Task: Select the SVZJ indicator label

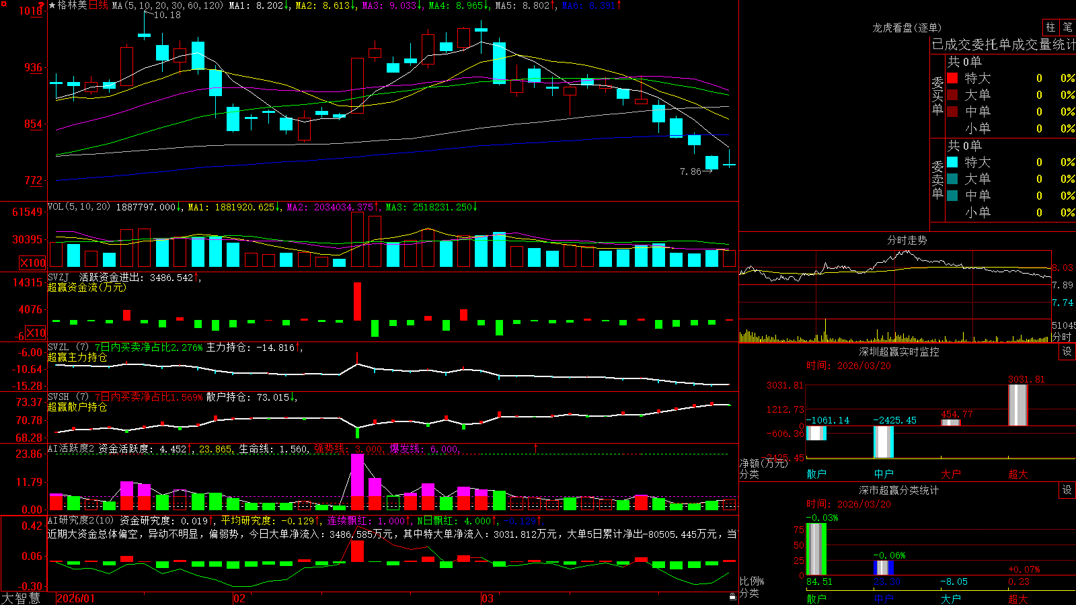Action: [59, 277]
